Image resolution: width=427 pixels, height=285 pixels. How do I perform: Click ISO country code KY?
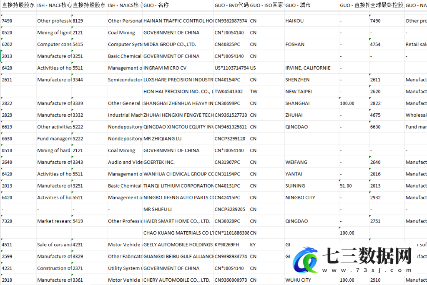(266, 245)
